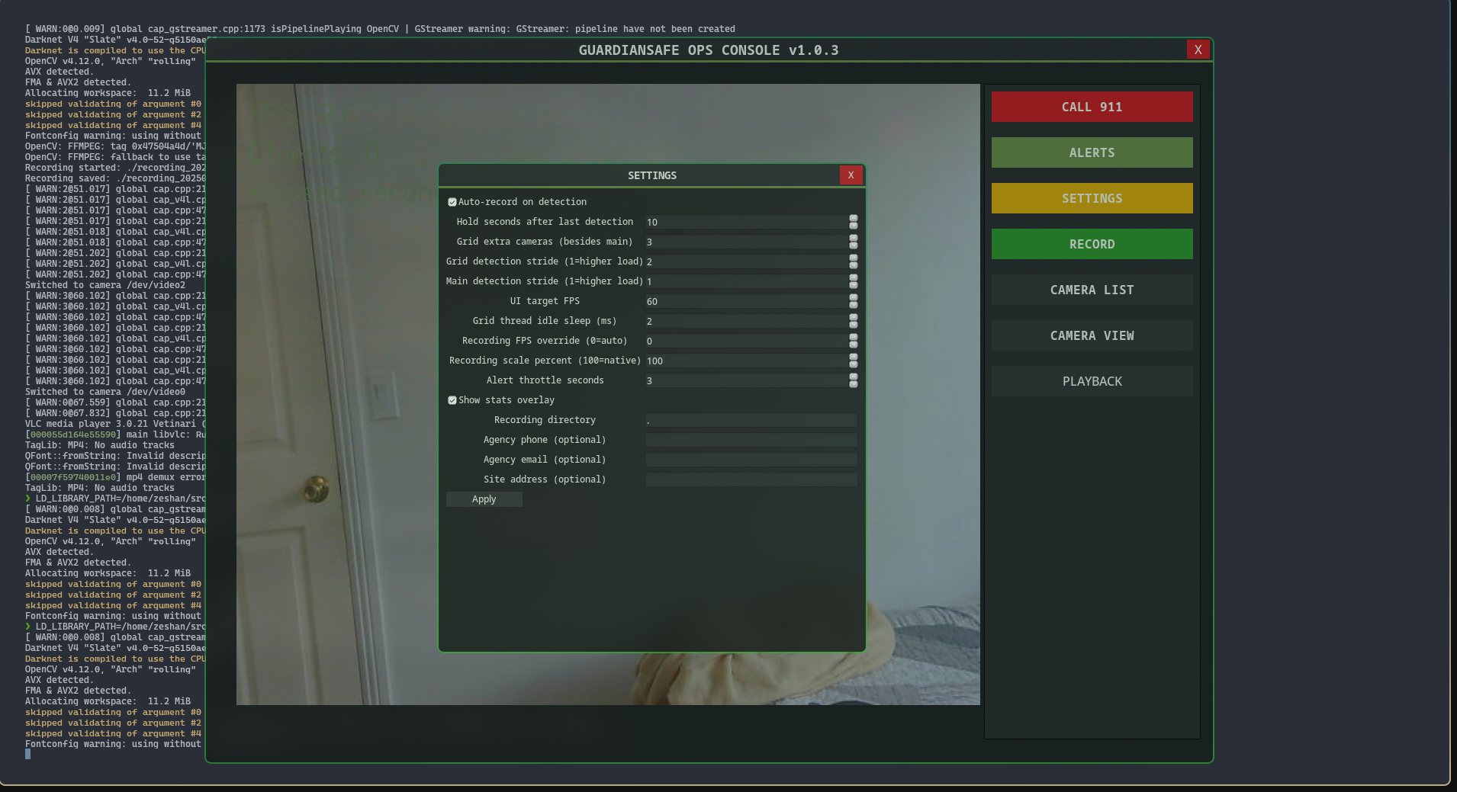Increase the Grid thread idle sleep value
This screenshot has height=792, width=1457.
(x=853, y=318)
